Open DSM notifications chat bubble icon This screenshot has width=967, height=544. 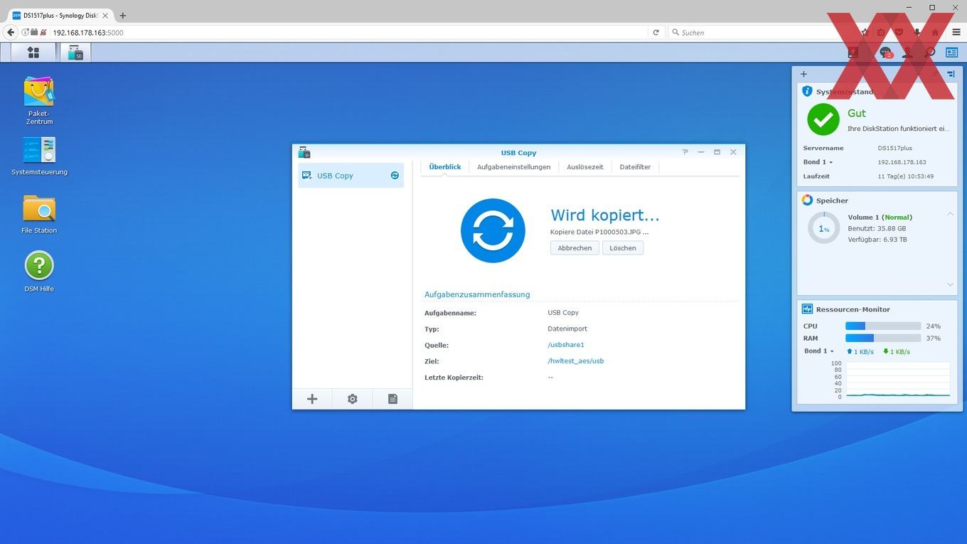885,52
